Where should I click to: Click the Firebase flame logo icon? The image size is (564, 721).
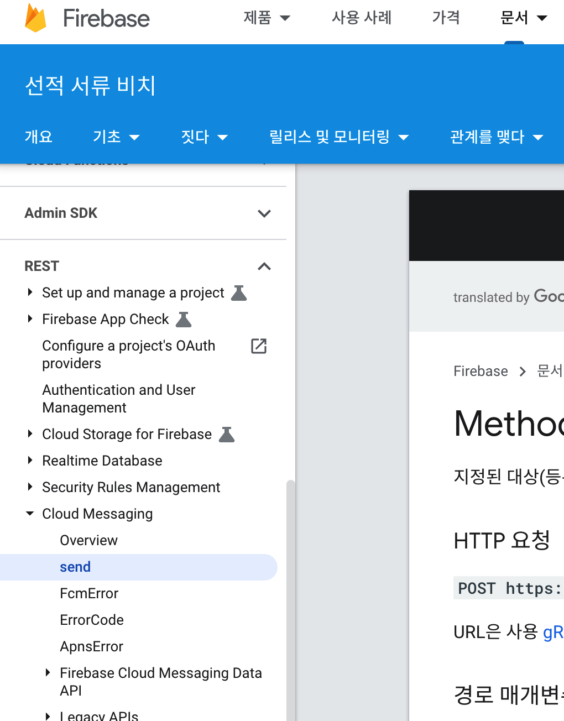[x=35, y=18]
